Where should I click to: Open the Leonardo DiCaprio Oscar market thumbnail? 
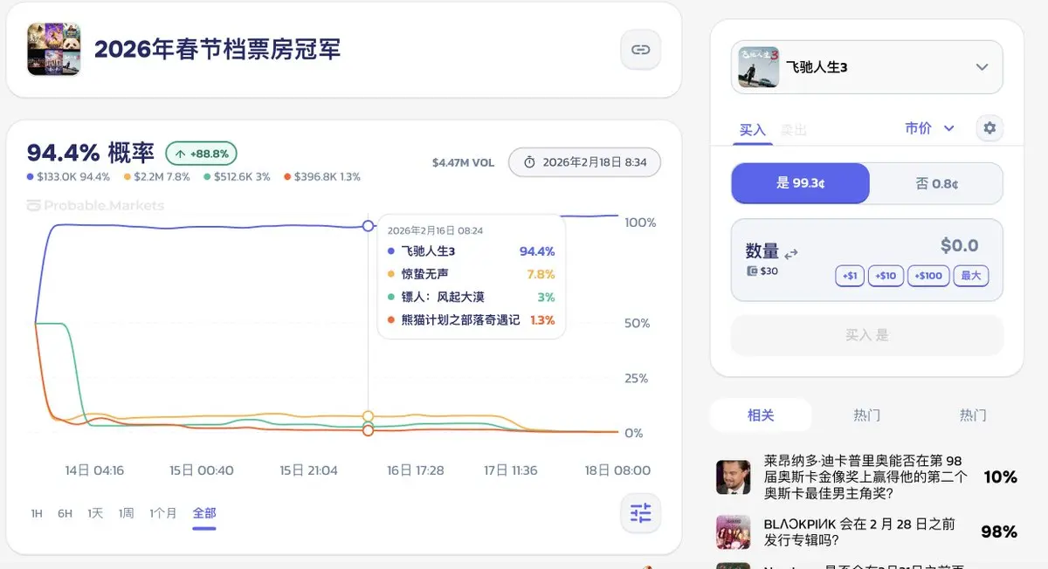[733, 477]
